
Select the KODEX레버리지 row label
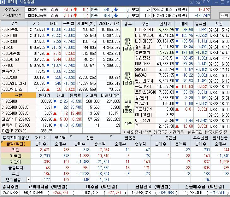pos(14,83)
